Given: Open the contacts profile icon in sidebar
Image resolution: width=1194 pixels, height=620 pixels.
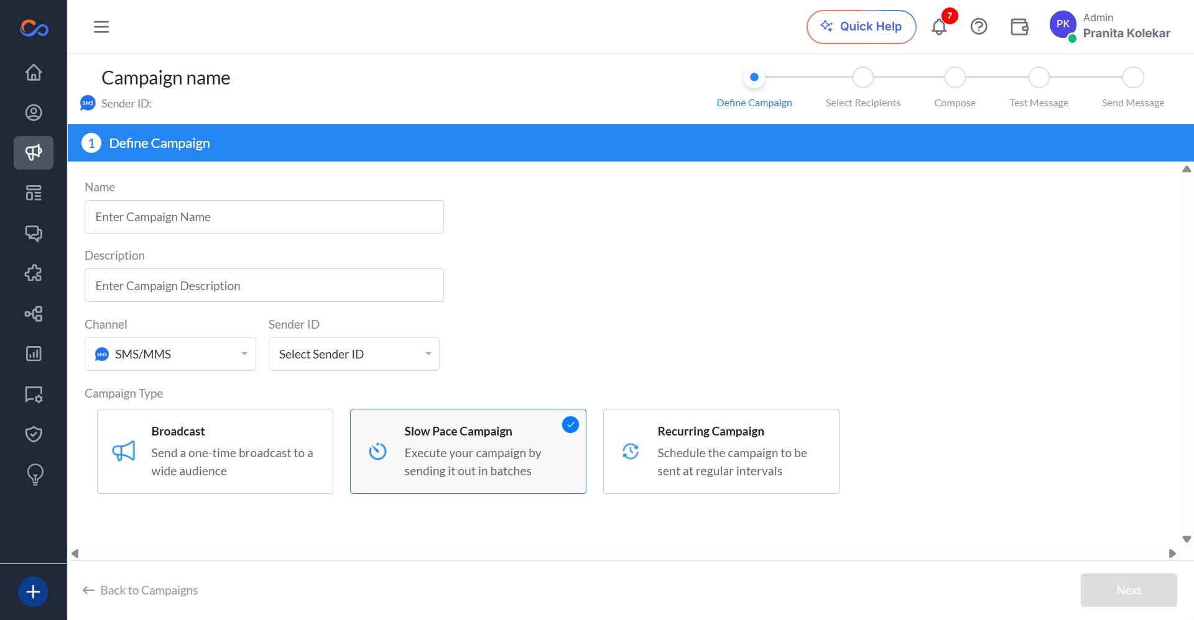Looking at the screenshot, I should pyautogui.click(x=34, y=112).
